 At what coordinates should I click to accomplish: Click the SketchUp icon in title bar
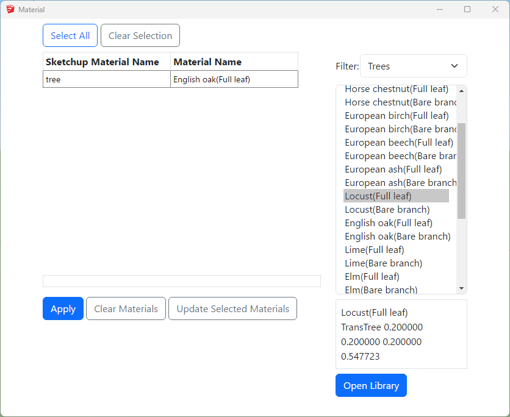(x=10, y=10)
